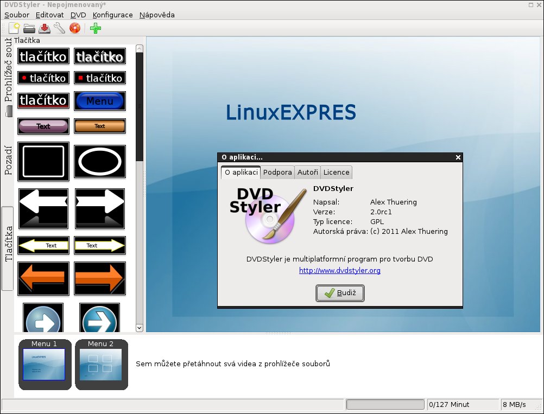
Task: Select the red circle 'tlačítko' template
Action: click(x=43, y=78)
